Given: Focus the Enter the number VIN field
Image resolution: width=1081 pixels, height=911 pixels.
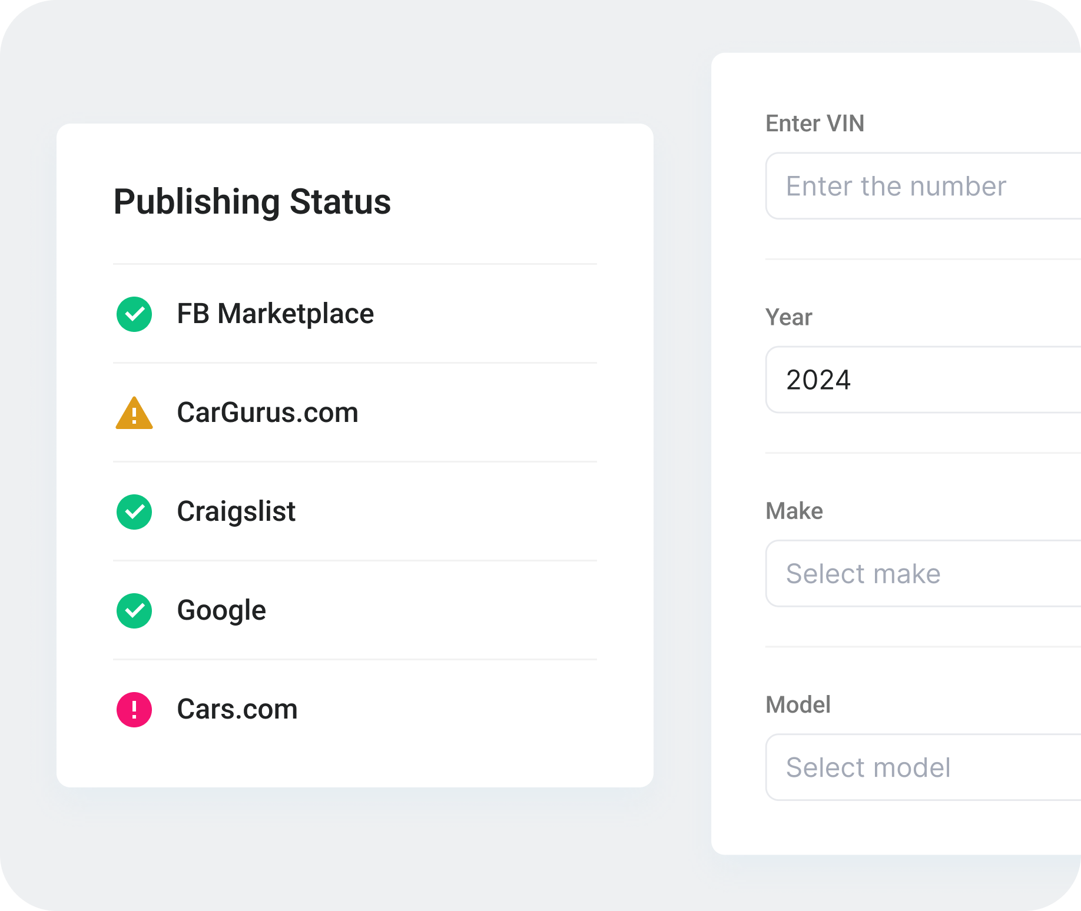Looking at the screenshot, I should [x=923, y=187].
